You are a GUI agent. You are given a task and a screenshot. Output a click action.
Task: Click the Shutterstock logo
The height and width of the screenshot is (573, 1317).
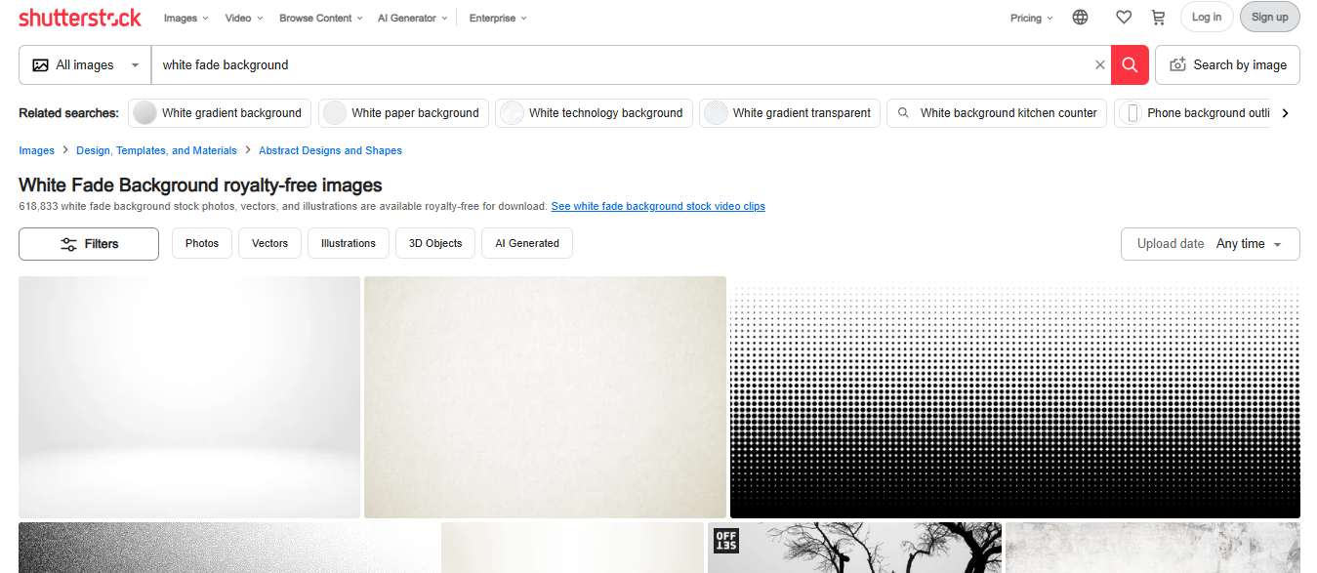click(x=79, y=17)
